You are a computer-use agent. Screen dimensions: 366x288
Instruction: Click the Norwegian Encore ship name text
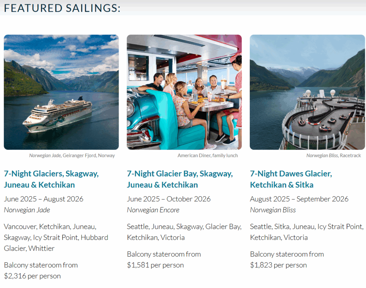tap(153, 210)
